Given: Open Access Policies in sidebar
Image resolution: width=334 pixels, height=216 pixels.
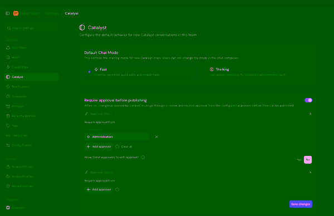Looking at the screenshot, I should click(32, 167).
